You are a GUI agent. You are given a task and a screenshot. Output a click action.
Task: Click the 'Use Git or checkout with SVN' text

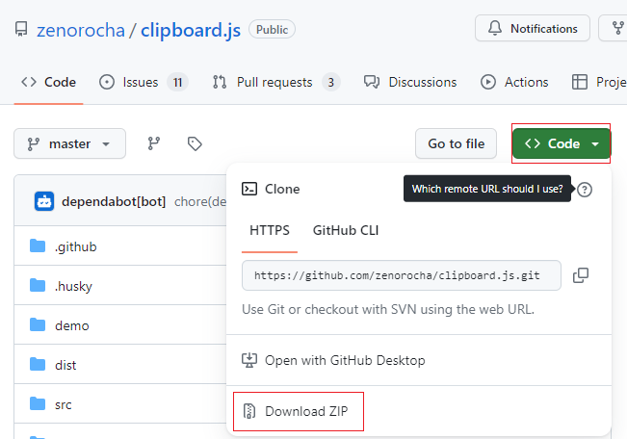click(x=388, y=309)
